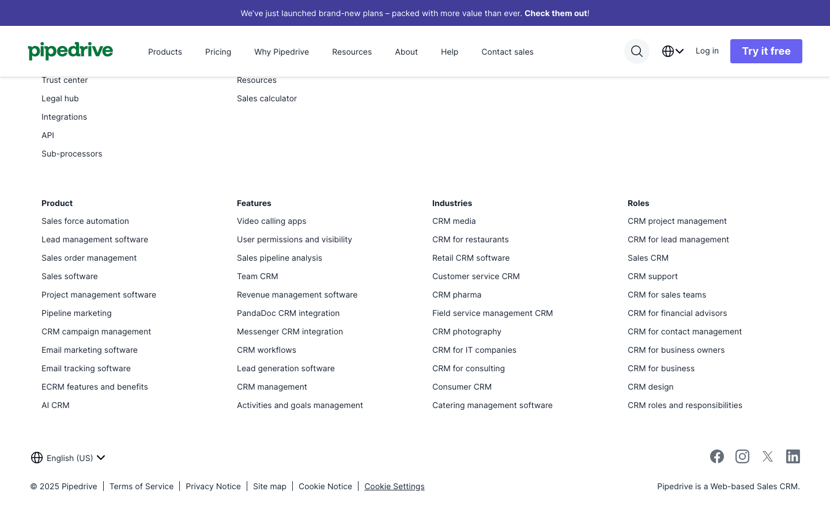This screenshot has width=830, height=518.
Task: Open the Legal hub link
Action: coord(60,98)
